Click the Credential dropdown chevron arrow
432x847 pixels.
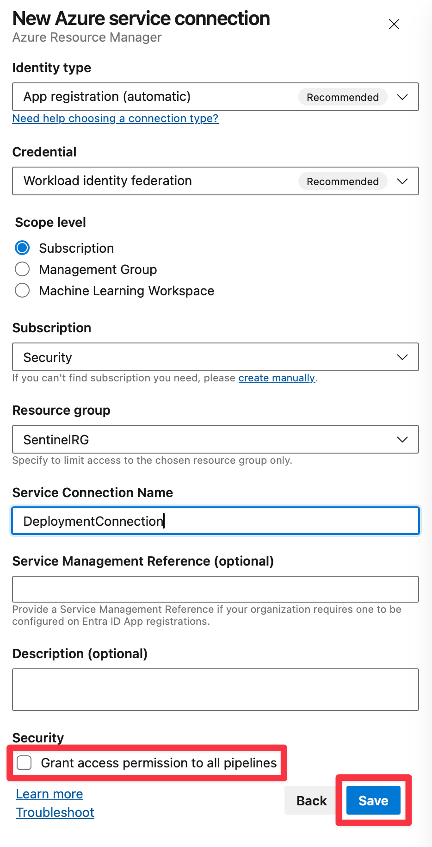point(402,181)
